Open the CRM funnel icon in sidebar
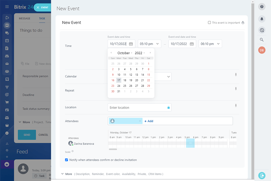 (x=7, y=87)
